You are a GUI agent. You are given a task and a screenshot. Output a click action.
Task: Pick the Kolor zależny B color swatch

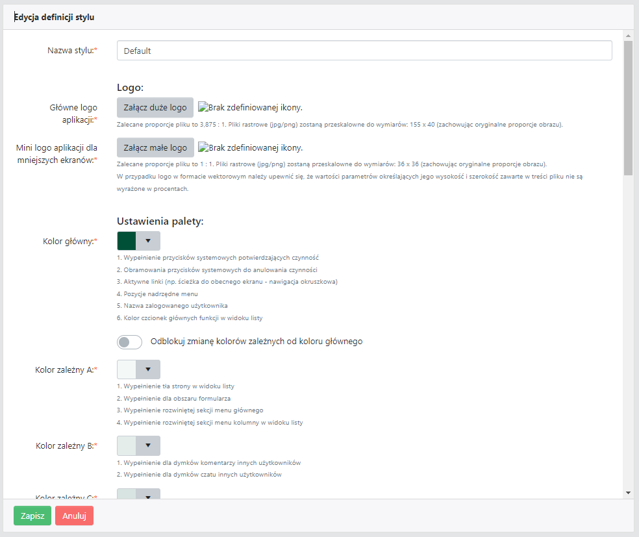coord(127,445)
